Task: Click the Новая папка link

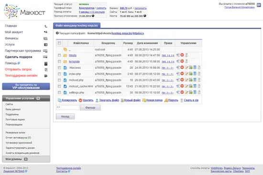Action: point(154,100)
